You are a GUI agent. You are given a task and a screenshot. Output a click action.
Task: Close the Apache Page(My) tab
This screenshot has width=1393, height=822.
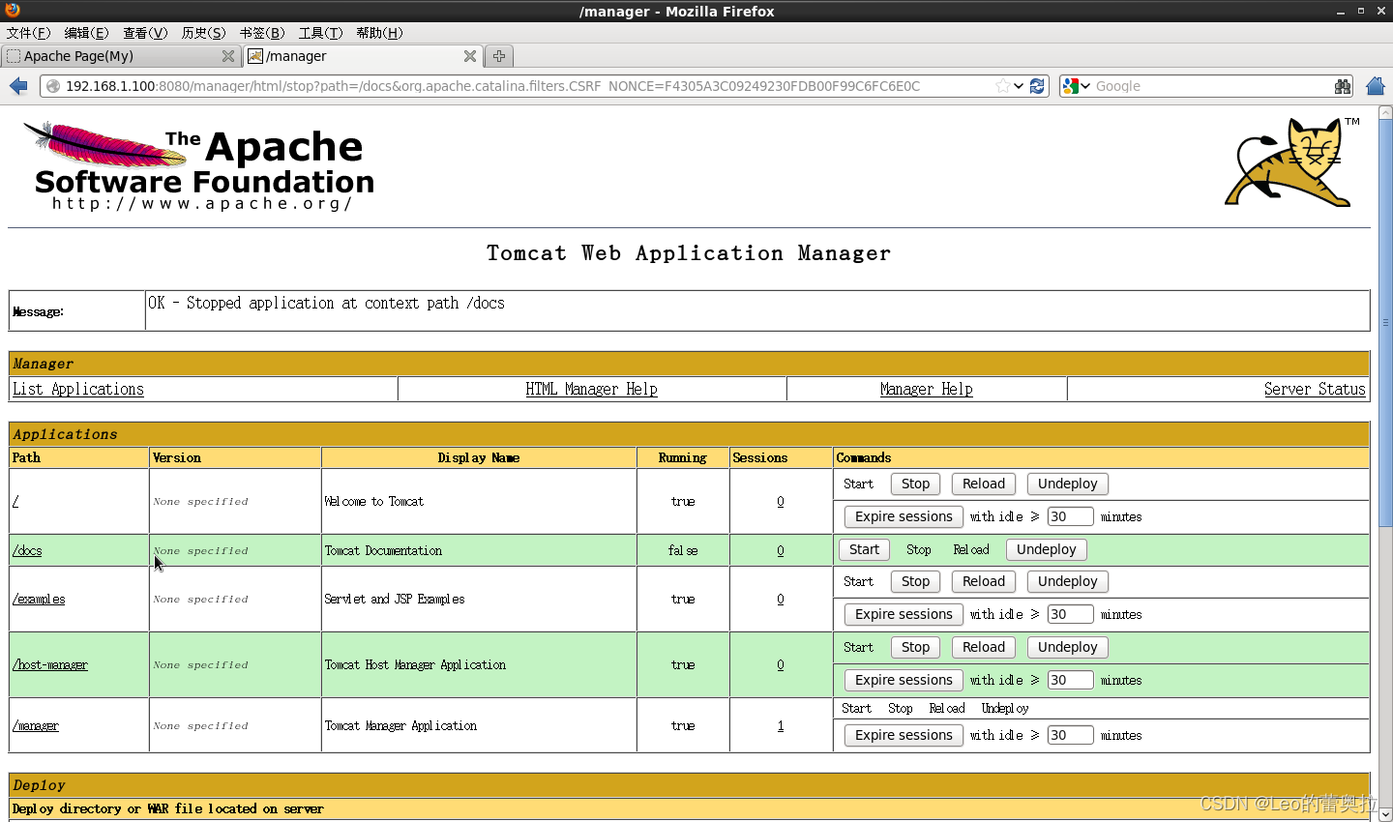[x=228, y=56]
